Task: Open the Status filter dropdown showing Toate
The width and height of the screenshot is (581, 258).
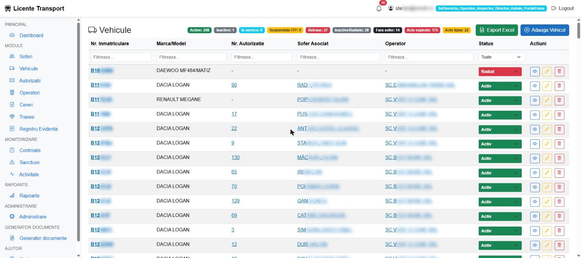Action: (x=501, y=57)
